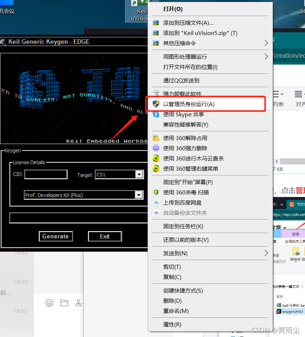Click the Exit button in the Keygen
Image resolution: width=305 pixels, height=337 pixels.
point(105,236)
